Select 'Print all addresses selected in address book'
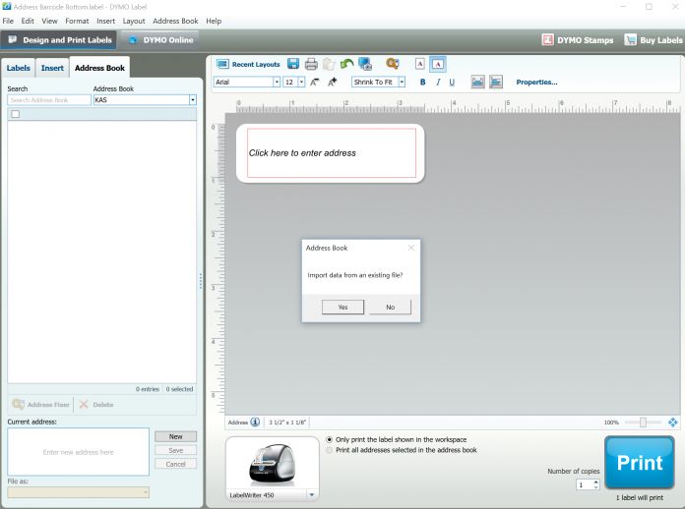685x509 pixels. (329, 450)
